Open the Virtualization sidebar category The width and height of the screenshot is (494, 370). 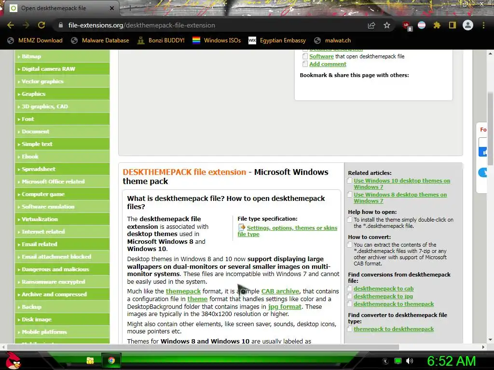(x=62, y=219)
